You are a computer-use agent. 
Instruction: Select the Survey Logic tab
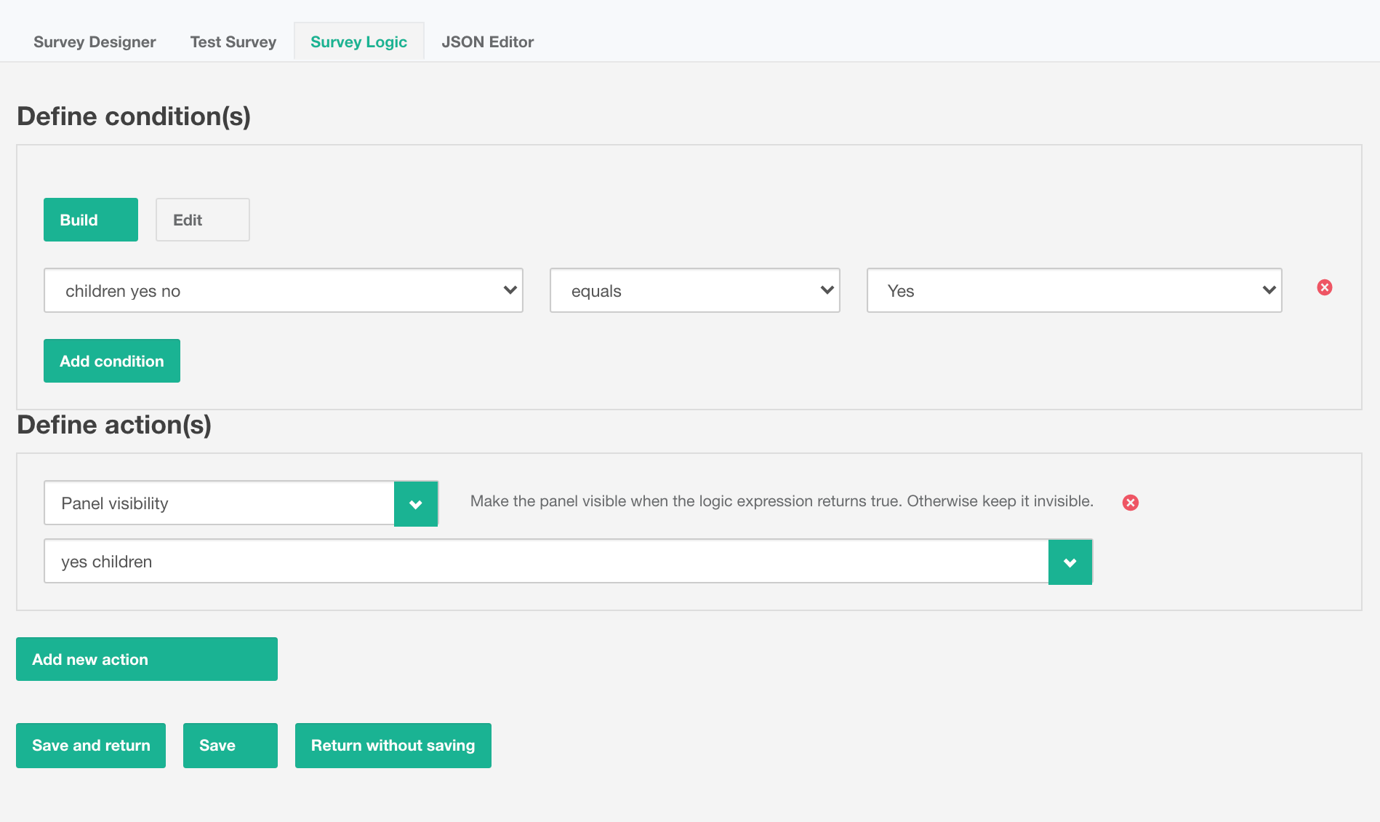tap(358, 42)
